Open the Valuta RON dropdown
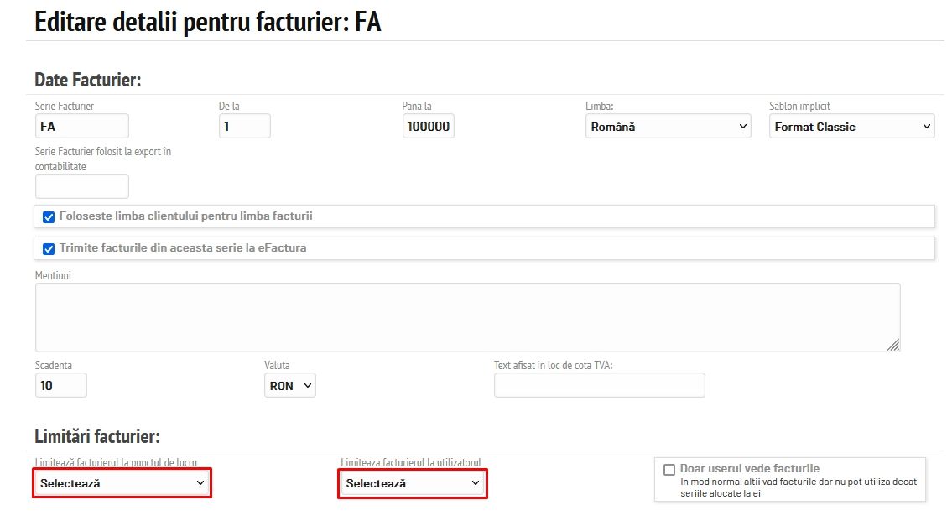 pos(289,386)
